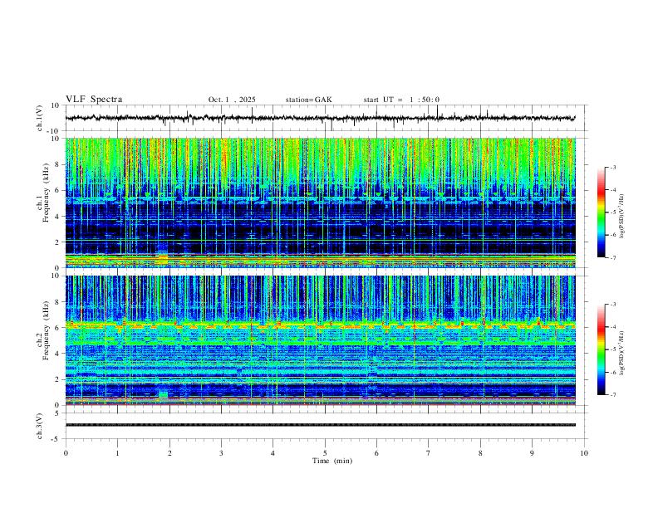This screenshot has height=508, width=658.
Task: Click time axis tick label '4'
Action: [273, 453]
